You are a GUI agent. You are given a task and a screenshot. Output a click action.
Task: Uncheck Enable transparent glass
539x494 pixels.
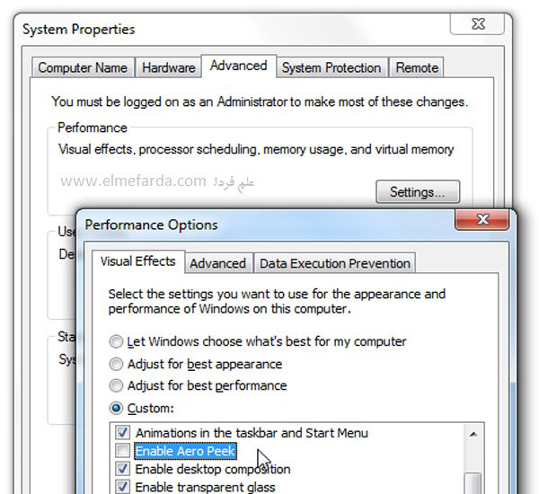(x=123, y=487)
